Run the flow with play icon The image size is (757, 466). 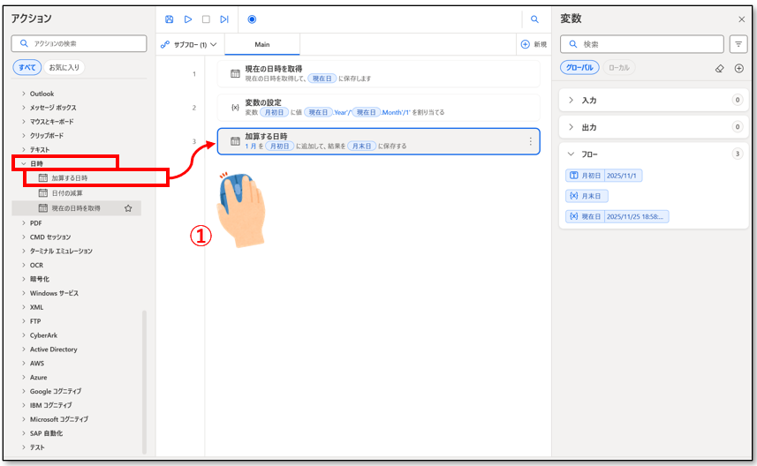188,19
